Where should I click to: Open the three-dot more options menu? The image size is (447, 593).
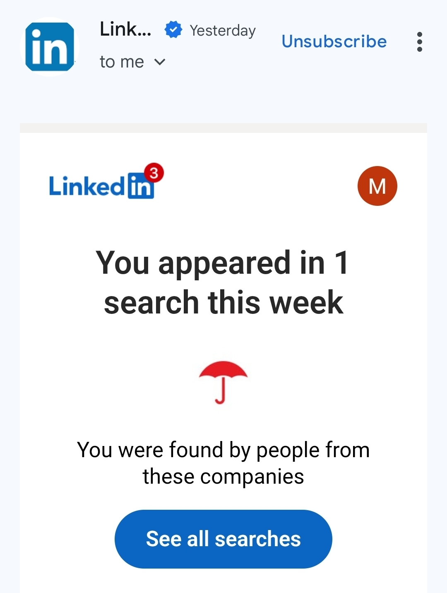[419, 42]
